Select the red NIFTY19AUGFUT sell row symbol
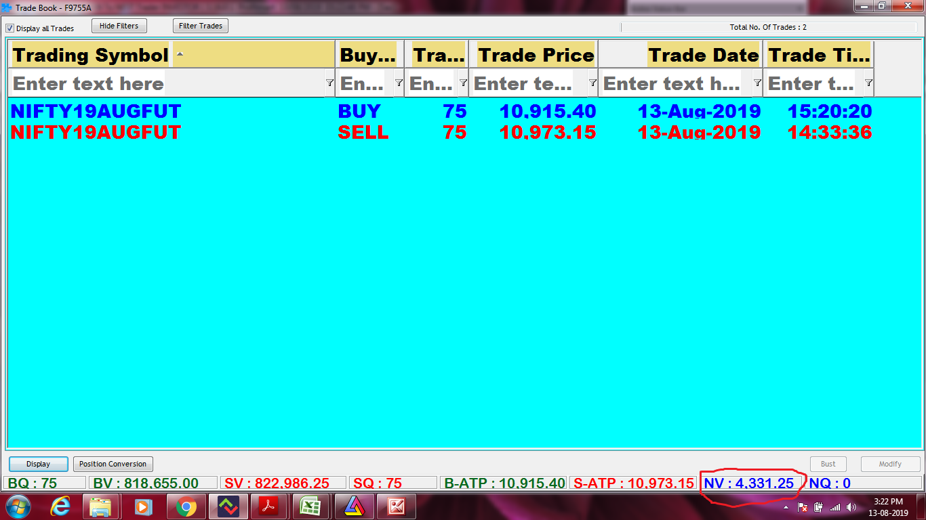The image size is (926, 520). click(x=96, y=132)
